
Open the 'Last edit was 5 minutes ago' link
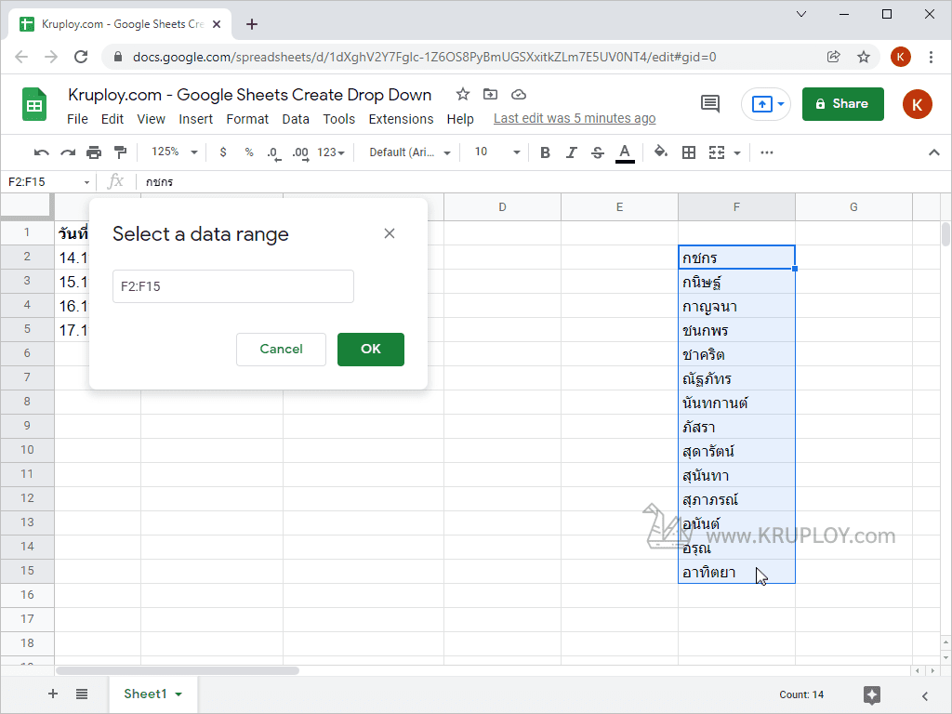tap(575, 118)
